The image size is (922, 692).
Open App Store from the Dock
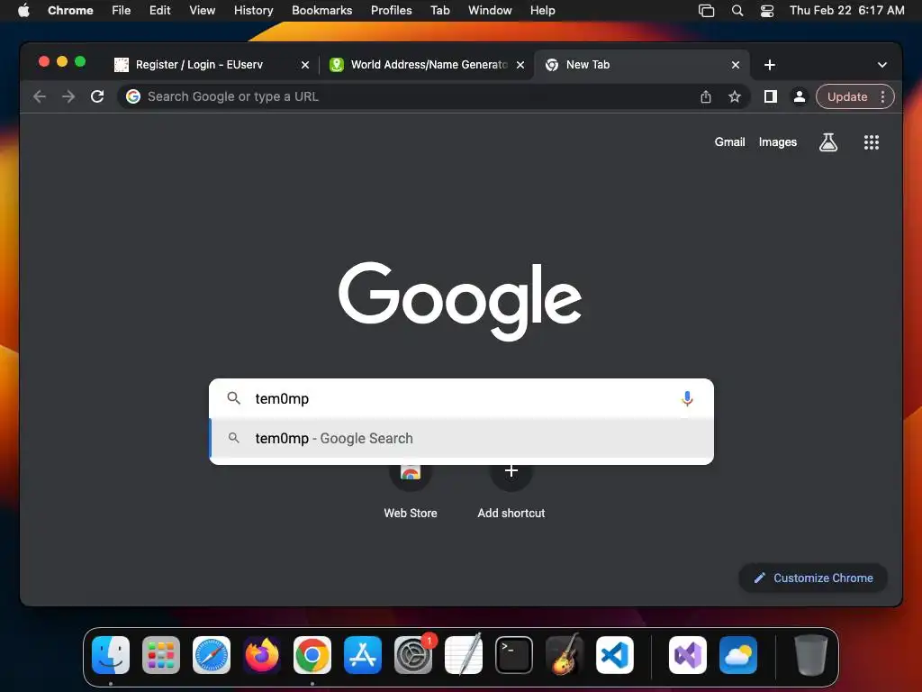[x=363, y=655]
